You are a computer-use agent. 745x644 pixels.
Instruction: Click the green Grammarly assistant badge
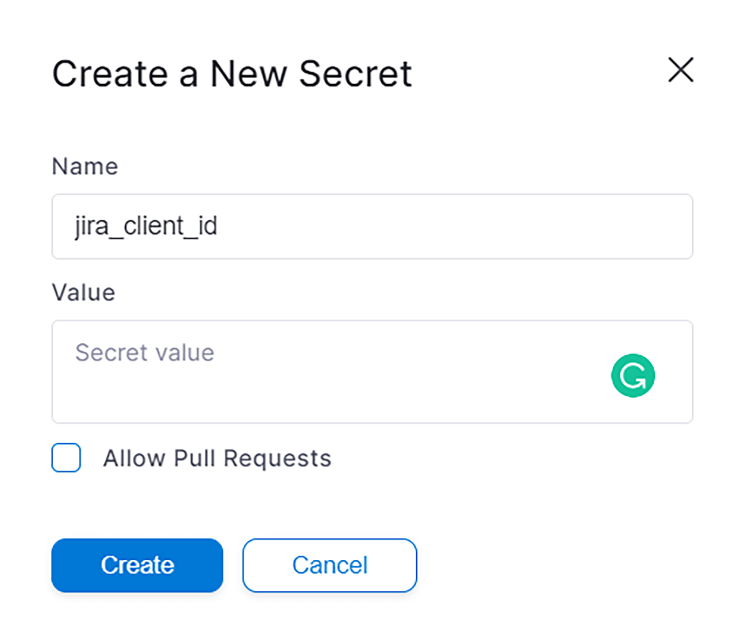tap(632, 375)
